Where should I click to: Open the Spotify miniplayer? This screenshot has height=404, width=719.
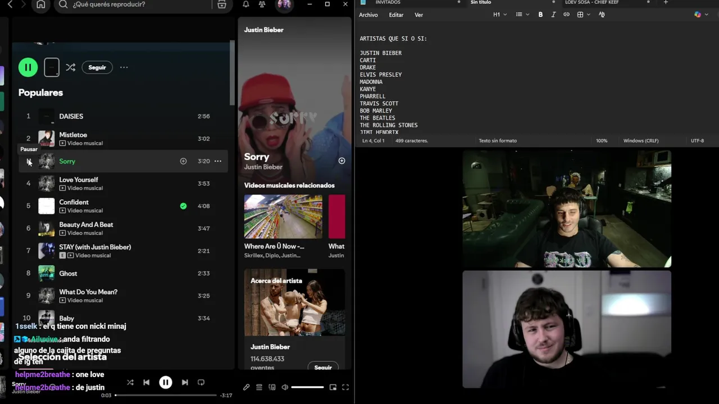click(333, 387)
